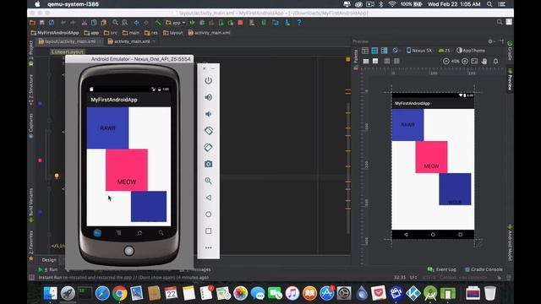The width and height of the screenshot is (541, 304).
Task: Click emulator Volume Up icon
Action: pyautogui.click(x=209, y=97)
